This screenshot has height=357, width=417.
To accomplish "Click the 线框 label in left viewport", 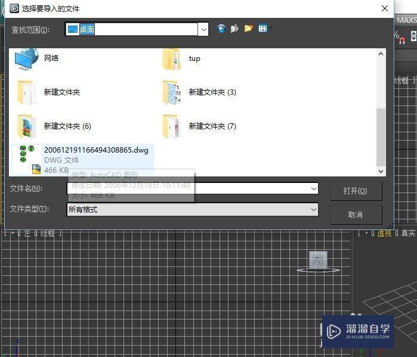I will click(x=47, y=234).
